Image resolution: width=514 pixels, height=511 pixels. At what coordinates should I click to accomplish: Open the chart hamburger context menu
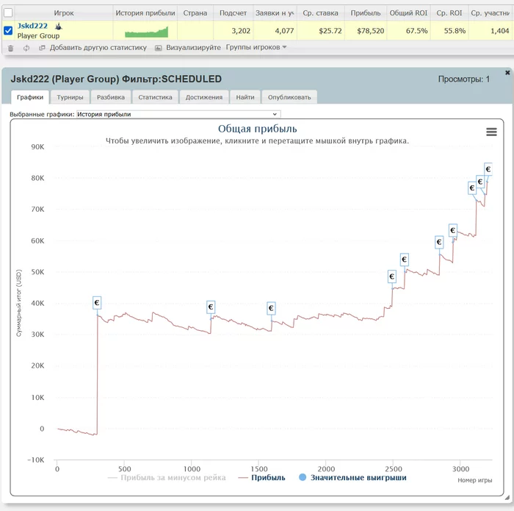[x=491, y=132]
